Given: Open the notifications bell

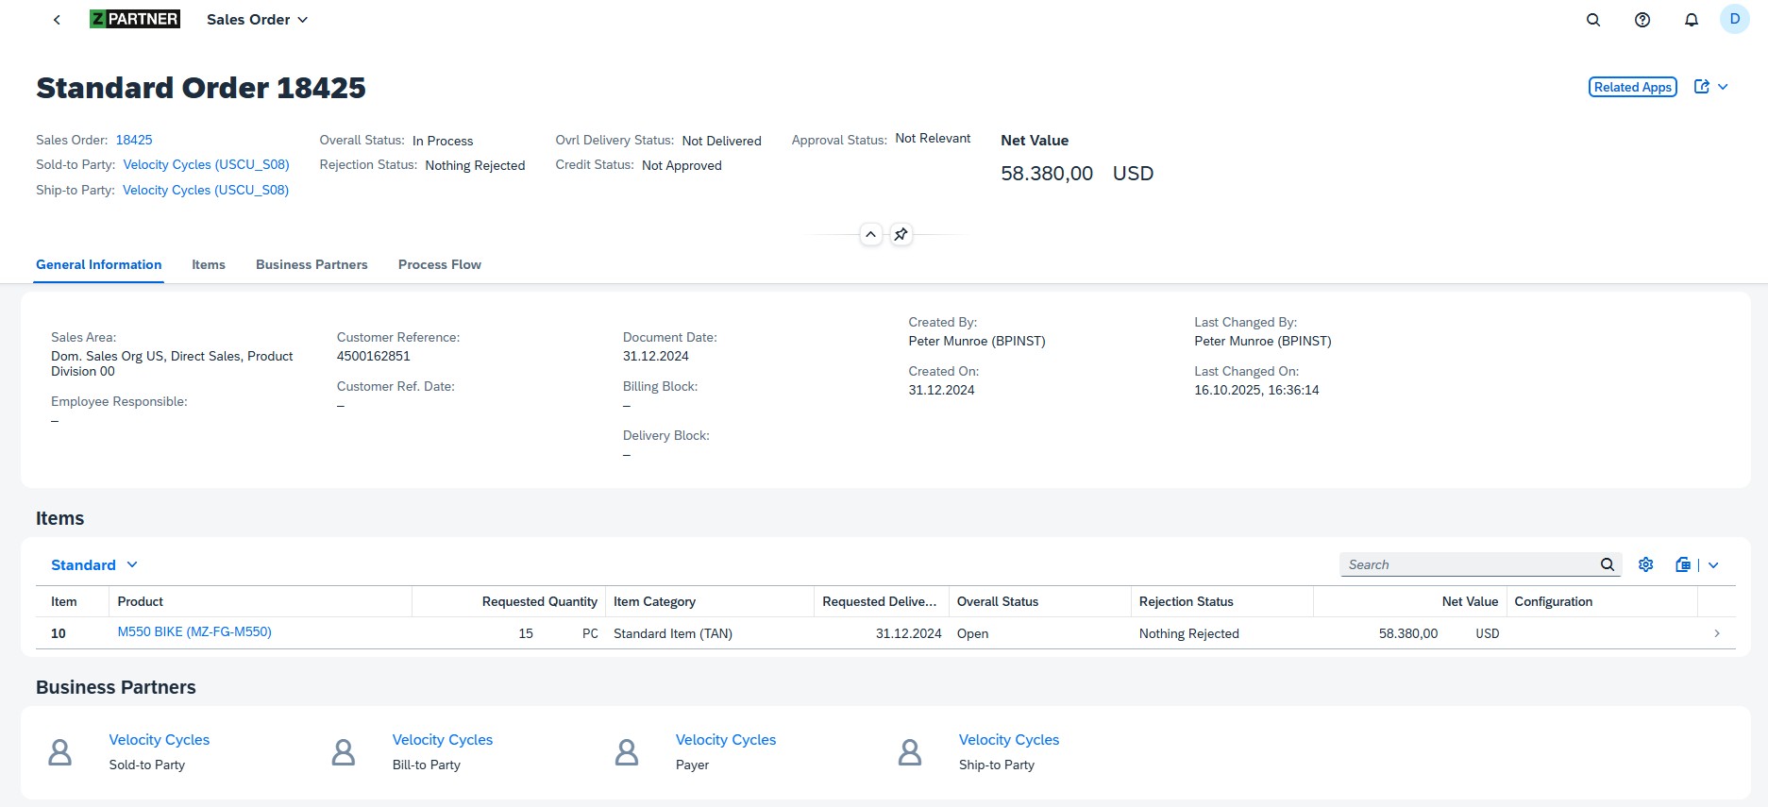Looking at the screenshot, I should (1692, 20).
